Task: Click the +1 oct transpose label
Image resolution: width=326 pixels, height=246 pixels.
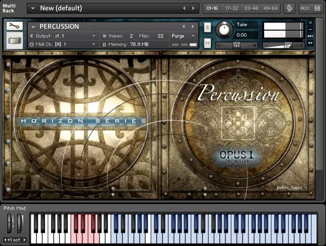Action: [x=13, y=240]
